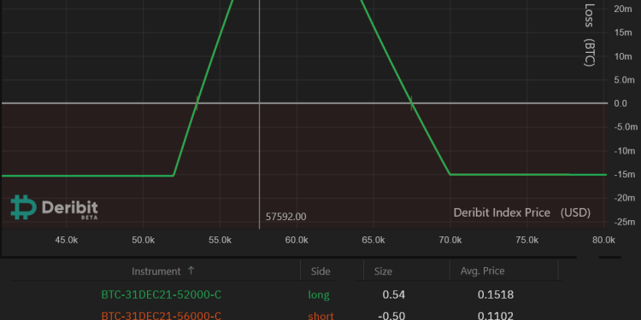Click the 65.0k x-axis tick label
This screenshot has height=320, width=641.
pos(373,241)
